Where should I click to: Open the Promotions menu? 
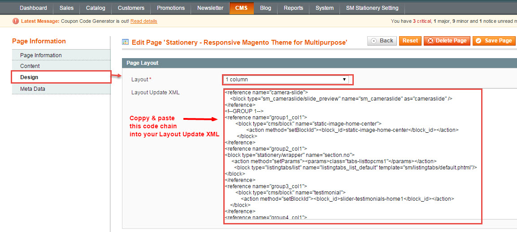click(x=171, y=8)
